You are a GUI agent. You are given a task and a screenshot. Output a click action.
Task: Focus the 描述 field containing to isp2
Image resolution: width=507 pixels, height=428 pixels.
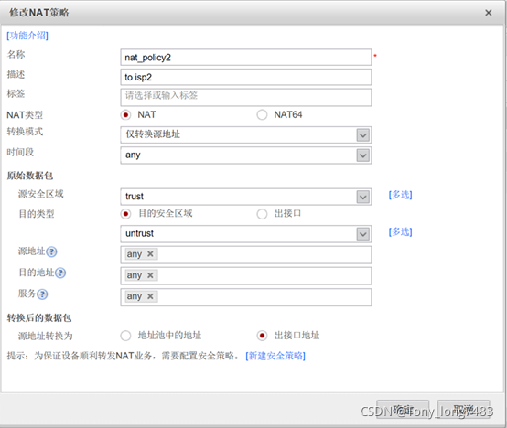click(x=246, y=77)
